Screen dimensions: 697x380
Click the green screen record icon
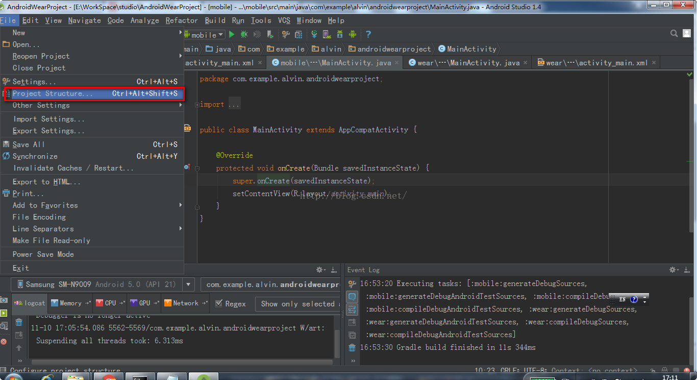pos(4,313)
